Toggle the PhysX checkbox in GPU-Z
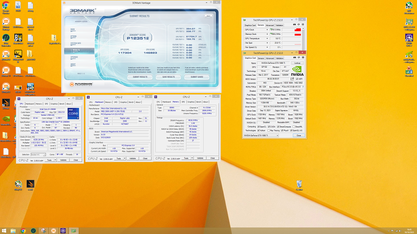The image size is (417, 234). click(x=282, y=130)
